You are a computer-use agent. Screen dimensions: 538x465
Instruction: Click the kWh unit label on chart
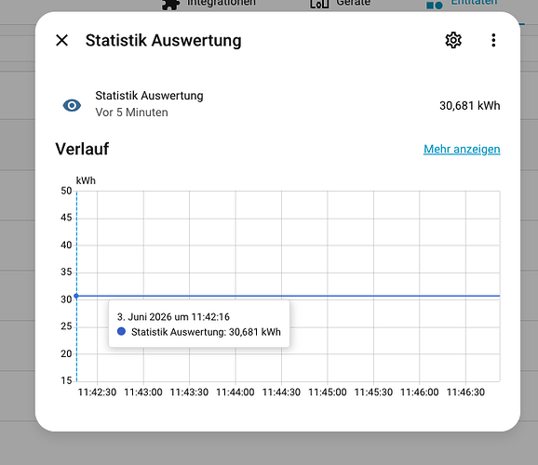tap(86, 180)
